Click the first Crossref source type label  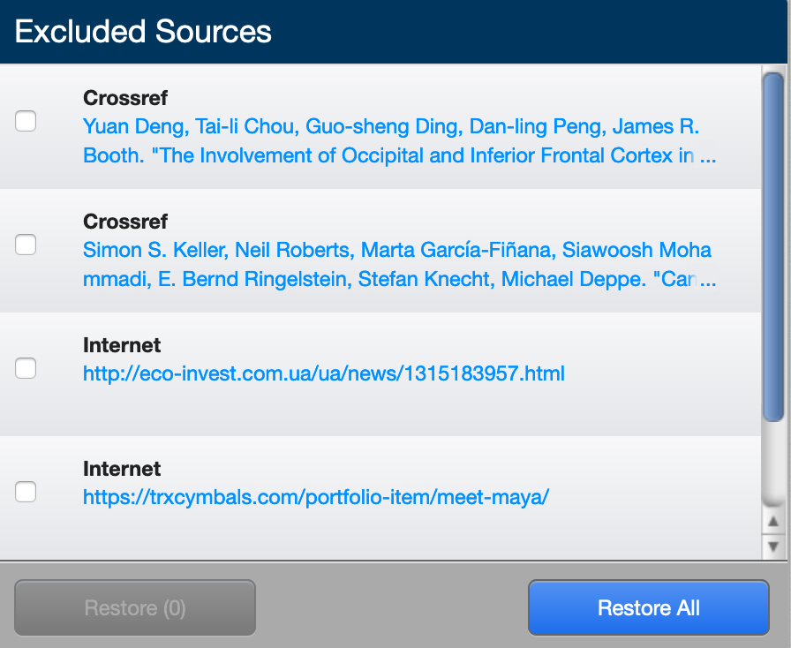tap(124, 98)
